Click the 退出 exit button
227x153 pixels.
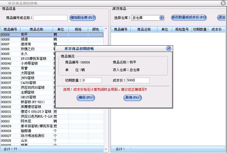[222, 17]
